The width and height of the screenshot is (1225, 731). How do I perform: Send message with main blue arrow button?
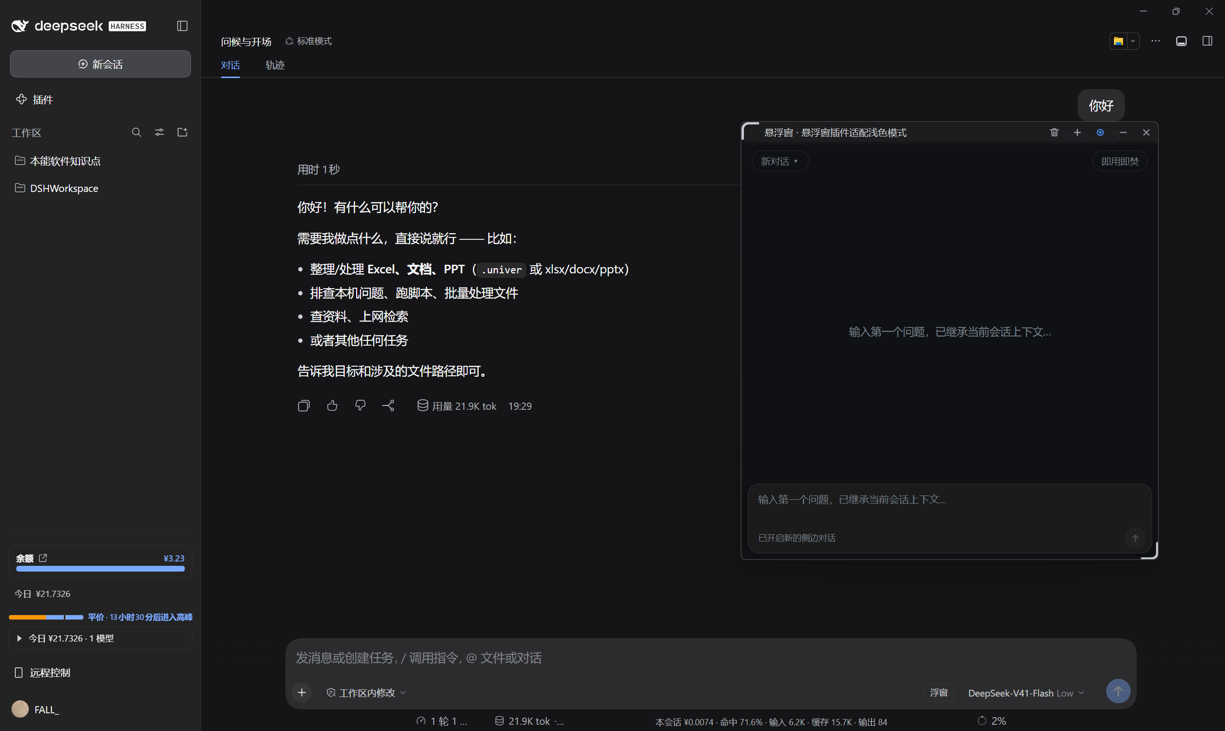[1118, 691]
